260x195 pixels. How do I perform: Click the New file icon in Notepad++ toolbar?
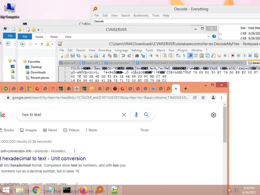click(x=61, y=56)
